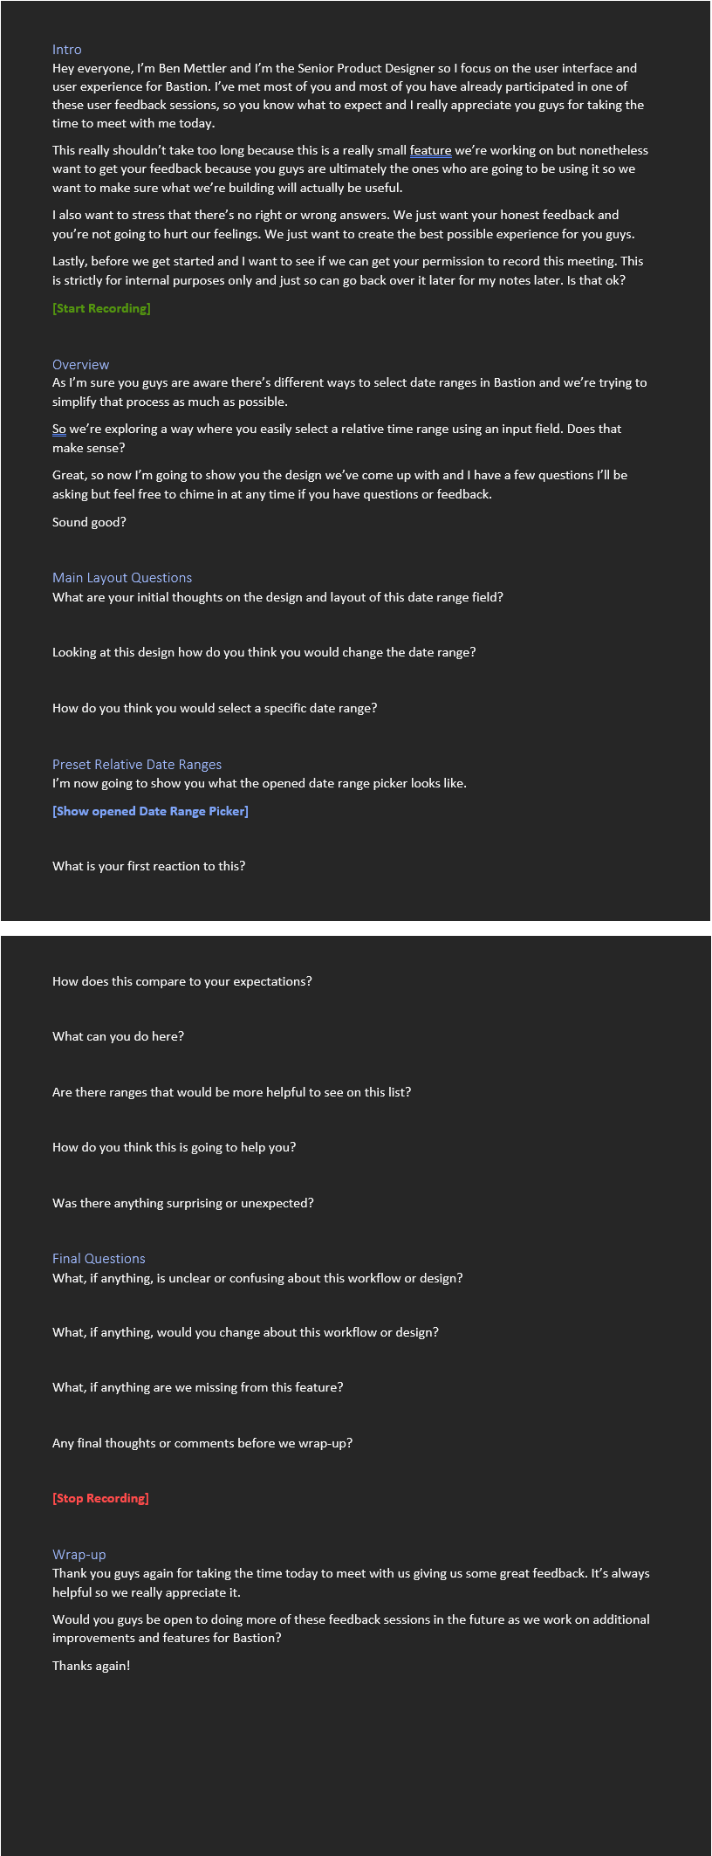Click the underlined word "So"

[59, 429]
